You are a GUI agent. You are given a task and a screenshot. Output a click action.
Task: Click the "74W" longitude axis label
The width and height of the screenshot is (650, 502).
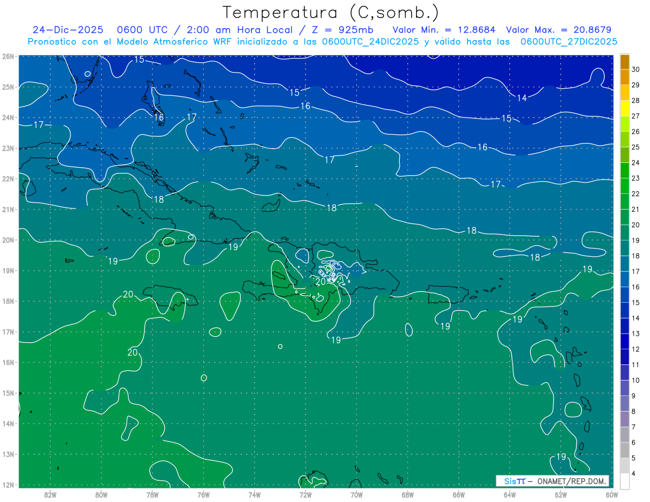coord(254,494)
